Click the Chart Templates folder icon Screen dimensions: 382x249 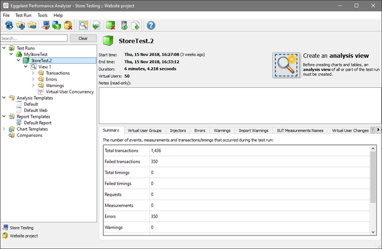(x=12, y=129)
